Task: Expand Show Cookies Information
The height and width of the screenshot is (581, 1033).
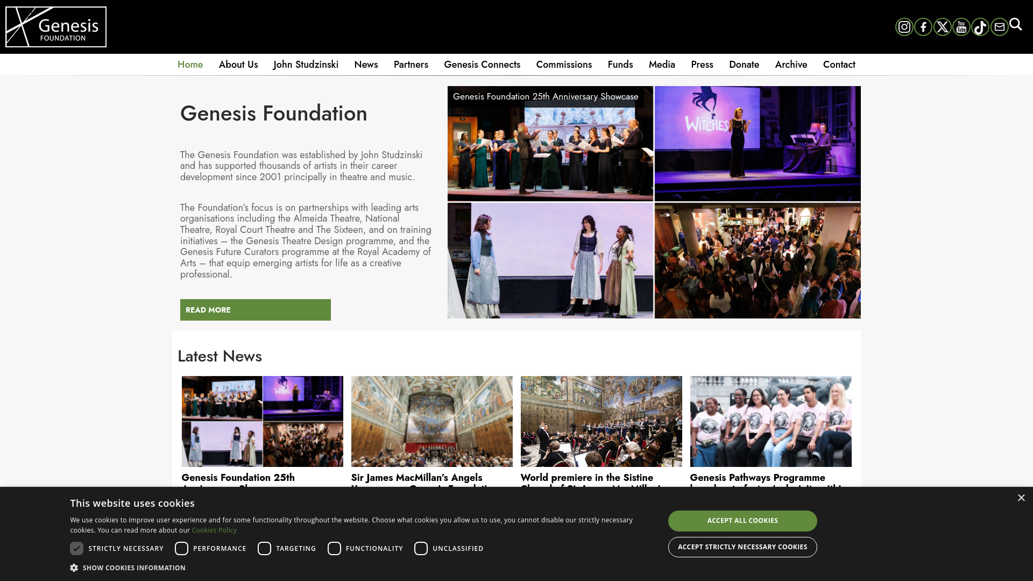Action: [134, 568]
